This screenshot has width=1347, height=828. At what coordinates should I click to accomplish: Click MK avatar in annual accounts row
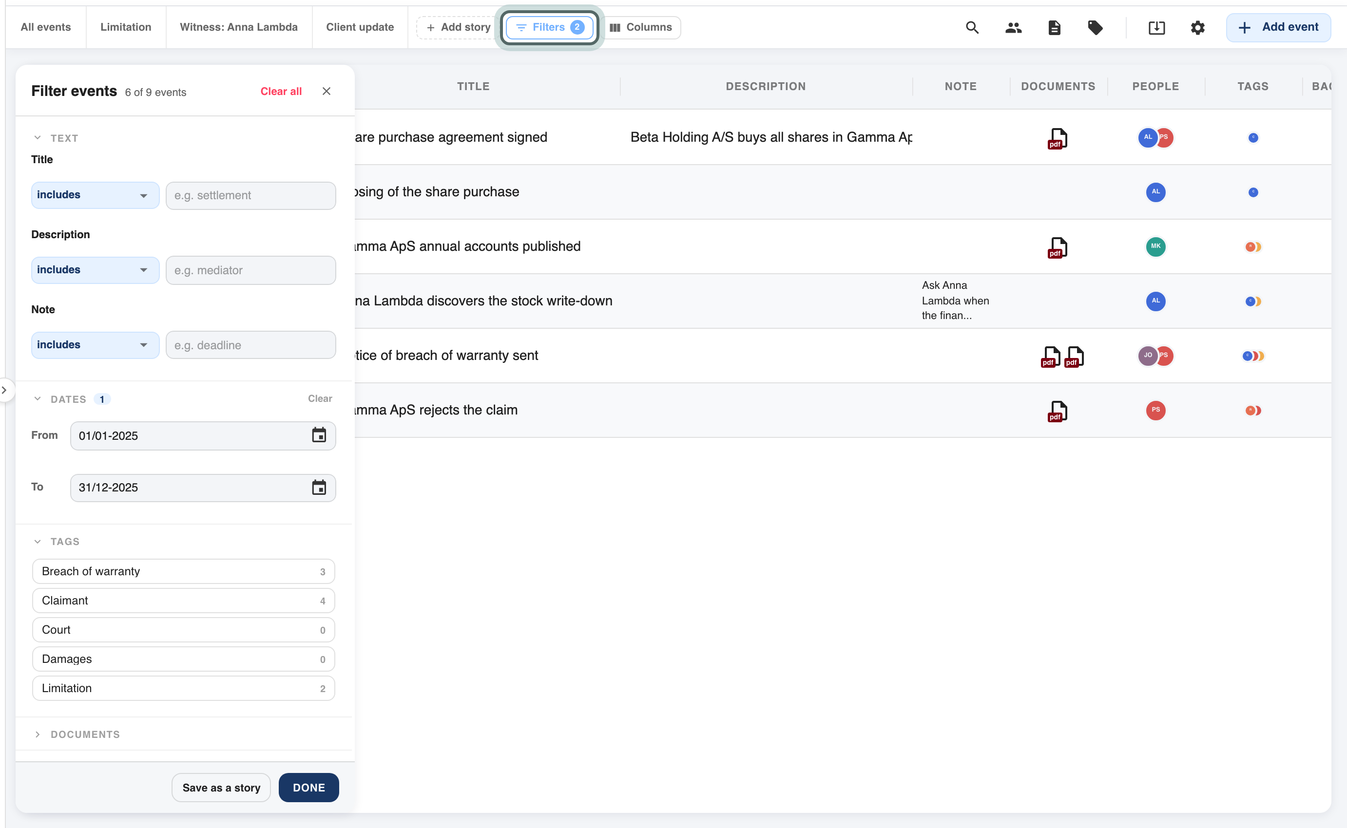click(x=1155, y=246)
